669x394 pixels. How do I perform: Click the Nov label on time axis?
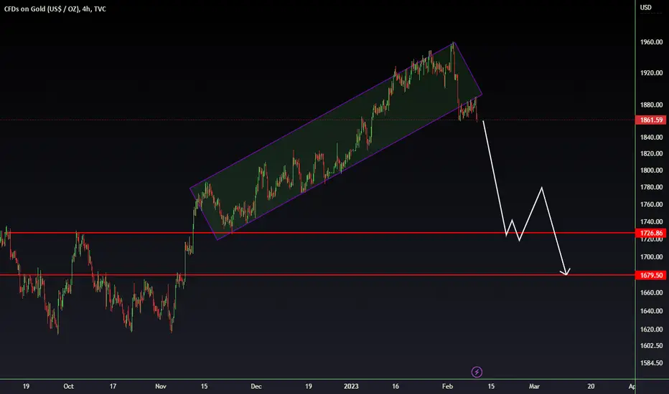[160, 386]
